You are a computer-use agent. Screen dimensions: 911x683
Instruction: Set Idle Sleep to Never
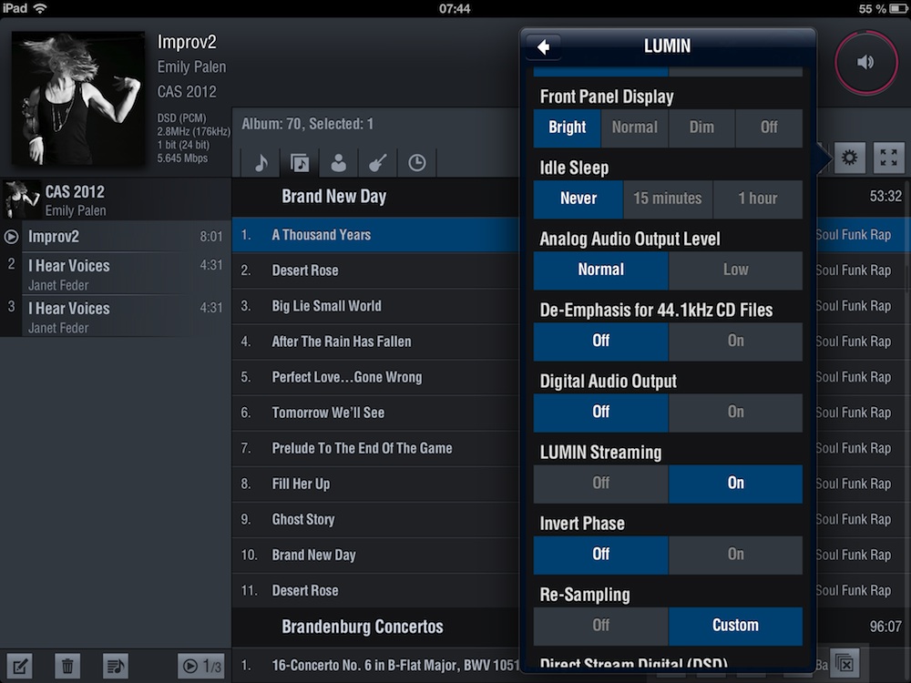coord(578,199)
